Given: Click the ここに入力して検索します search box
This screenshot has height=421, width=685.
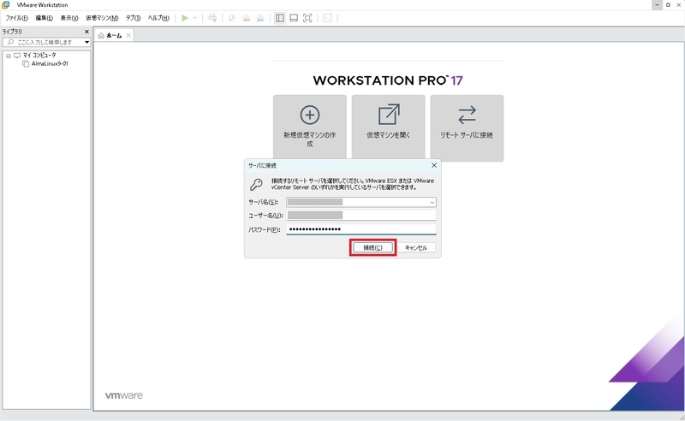Looking at the screenshot, I should click(x=46, y=42).
